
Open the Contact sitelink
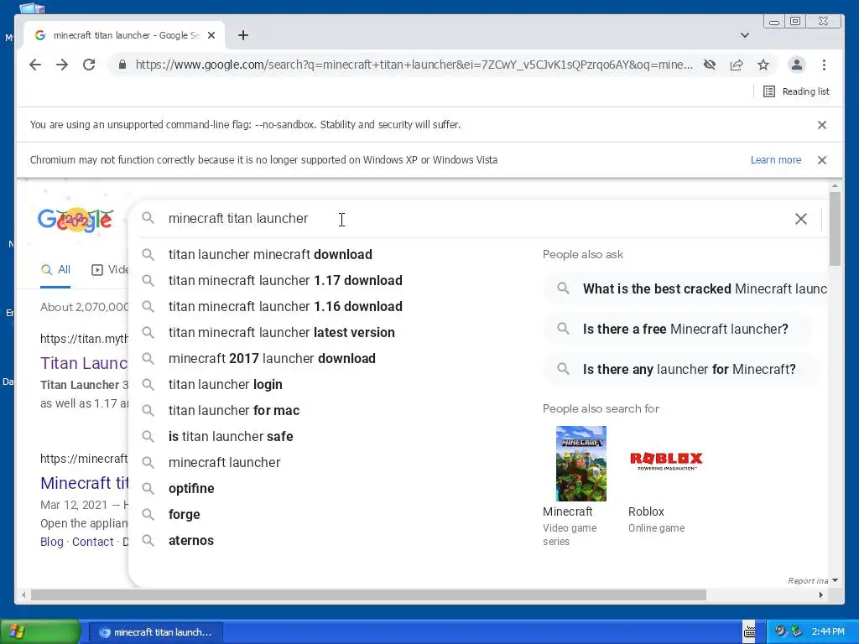click(x=92, y=543)
